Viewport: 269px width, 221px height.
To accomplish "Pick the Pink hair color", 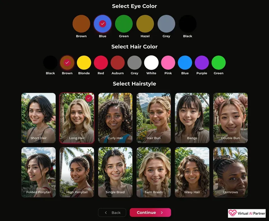I will coord(168,63).
